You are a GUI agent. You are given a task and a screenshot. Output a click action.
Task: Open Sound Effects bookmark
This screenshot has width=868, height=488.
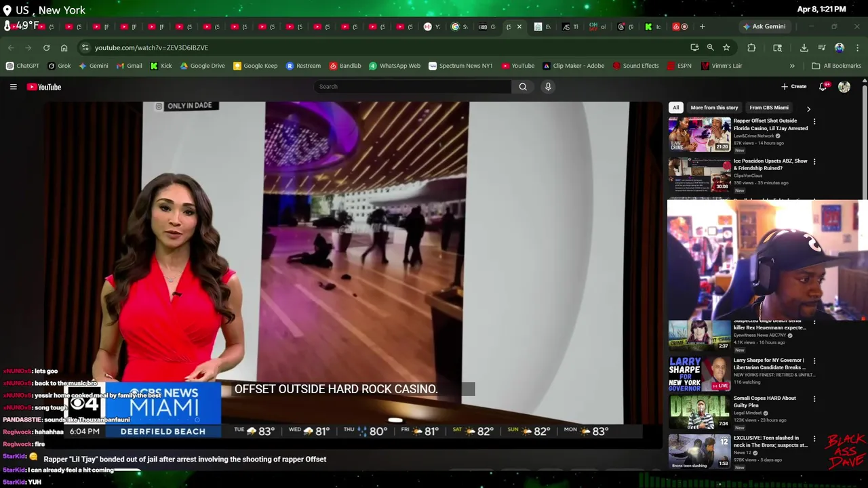point(635,66)
